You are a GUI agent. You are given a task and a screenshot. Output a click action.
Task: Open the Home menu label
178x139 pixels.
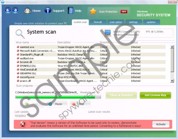click(x=37, y=11)
